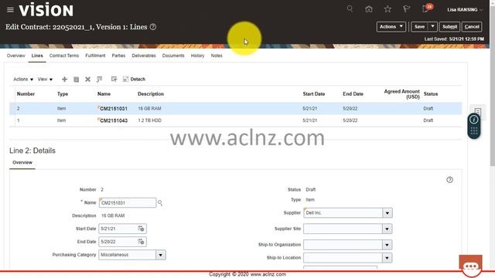Click the Number column header

coord(26,94)
